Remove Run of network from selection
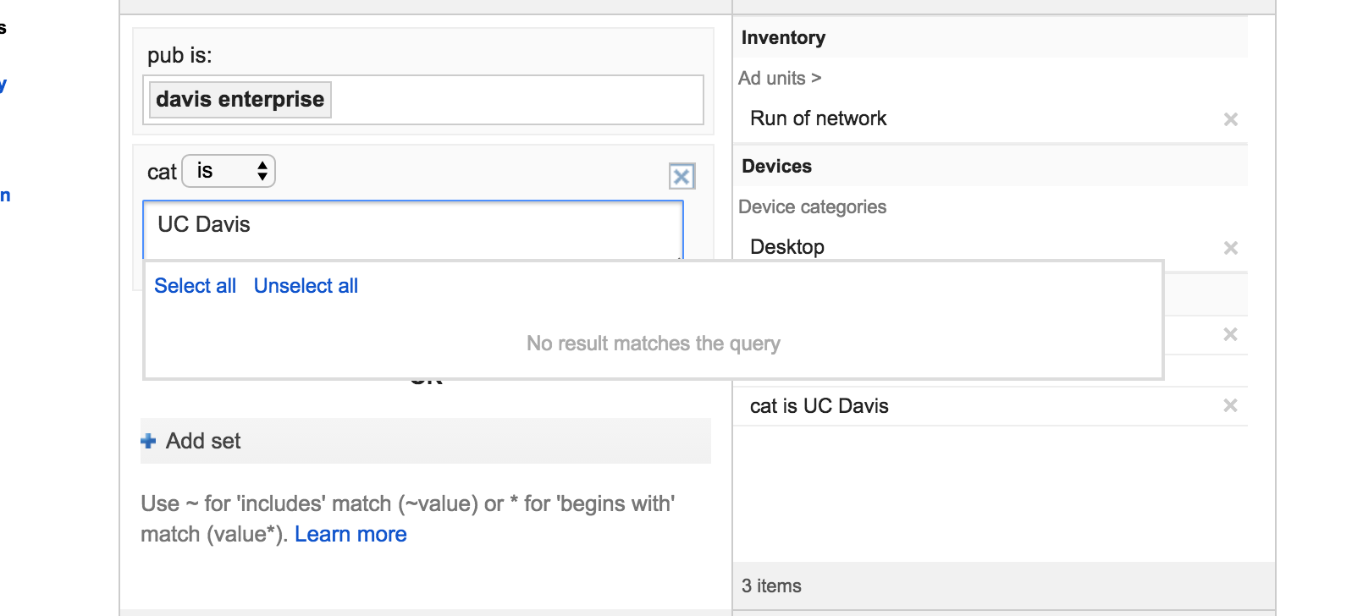This screenshot has width=1363, height=616. (1230, 119)
